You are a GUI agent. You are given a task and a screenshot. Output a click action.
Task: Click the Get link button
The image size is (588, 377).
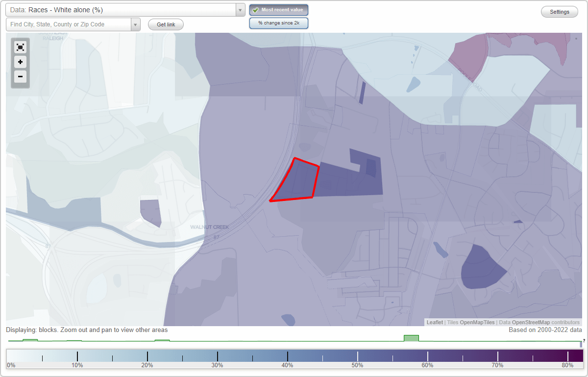(166, 24)
